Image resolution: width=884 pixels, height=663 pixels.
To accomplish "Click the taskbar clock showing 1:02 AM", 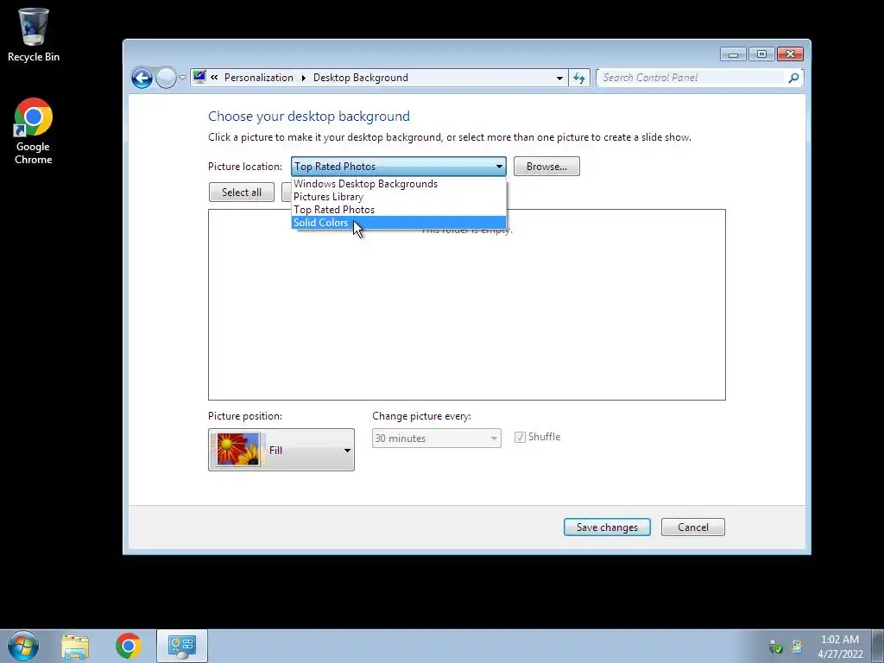I will [x=840, y=647].
